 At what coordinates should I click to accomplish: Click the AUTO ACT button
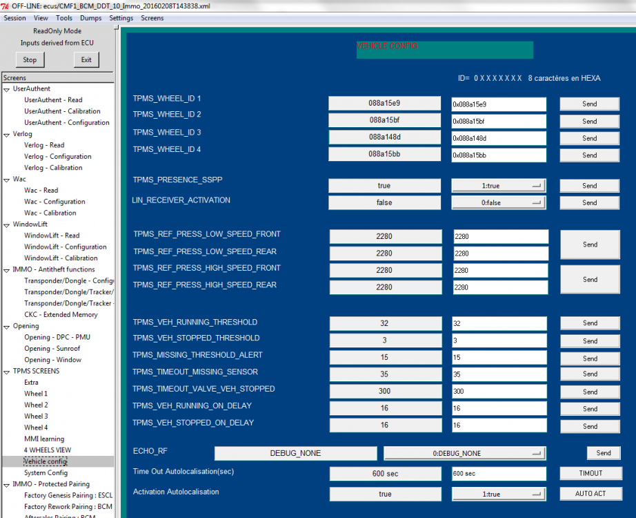click(590, 494)
